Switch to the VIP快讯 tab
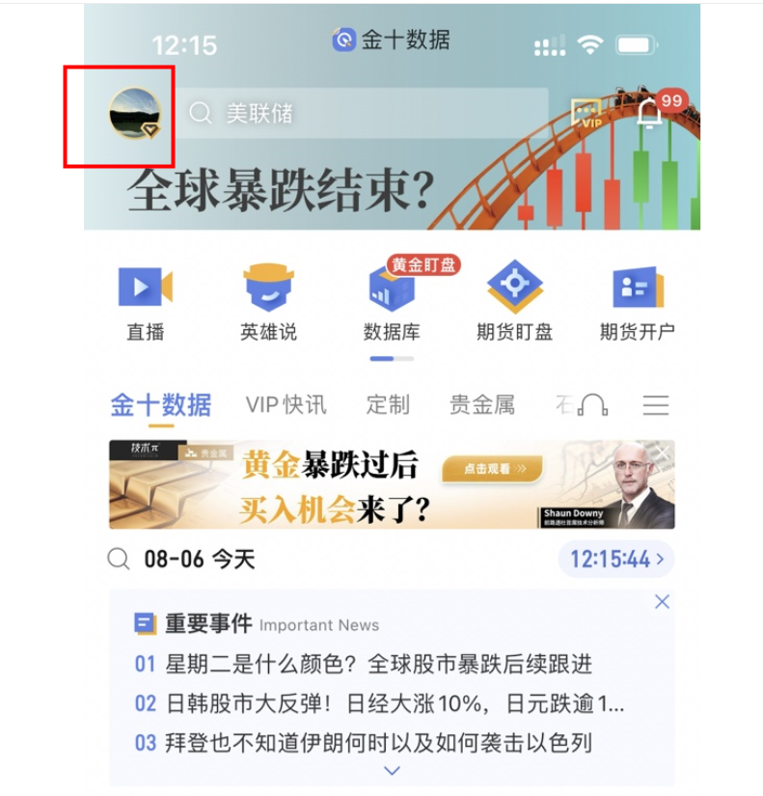763x796 pixels. click(286, 405)
